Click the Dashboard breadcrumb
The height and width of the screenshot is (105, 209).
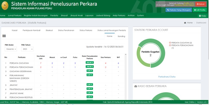point(201,23)
